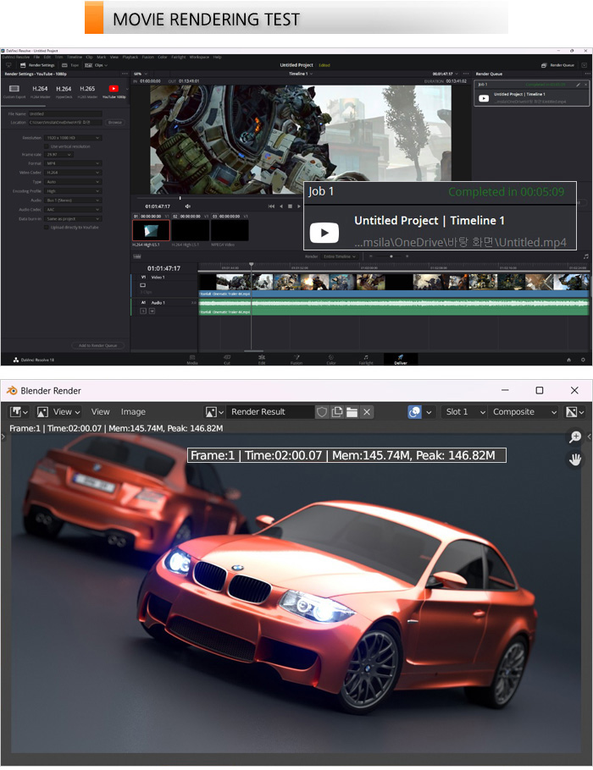Viewport: 593px width, 770px height.
Task: Open image folder icon beside Render Result
Action: (351, 412)
